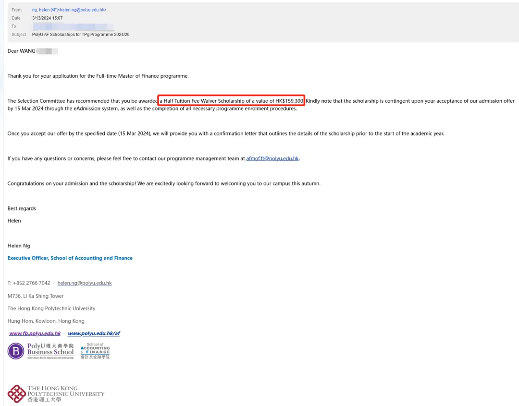The height and width of the screenshot is (406, 519).
Task: Click the red-boxed Half Tuition Fee Waiver text
Action: 232,101
